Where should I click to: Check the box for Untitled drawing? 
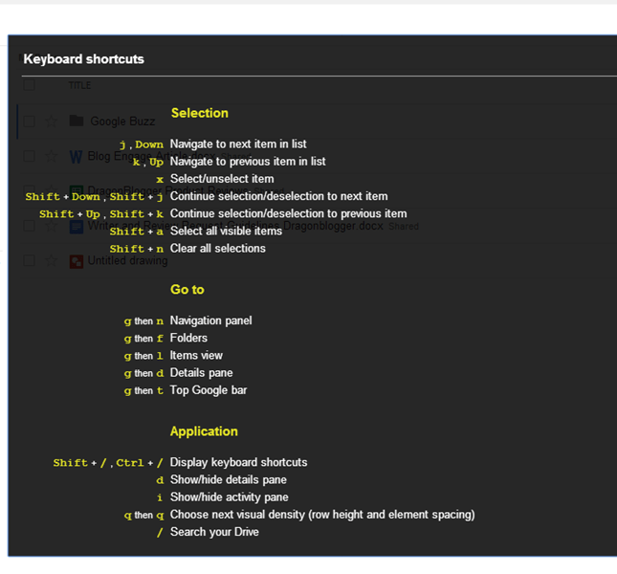click(x=29, y=260)
